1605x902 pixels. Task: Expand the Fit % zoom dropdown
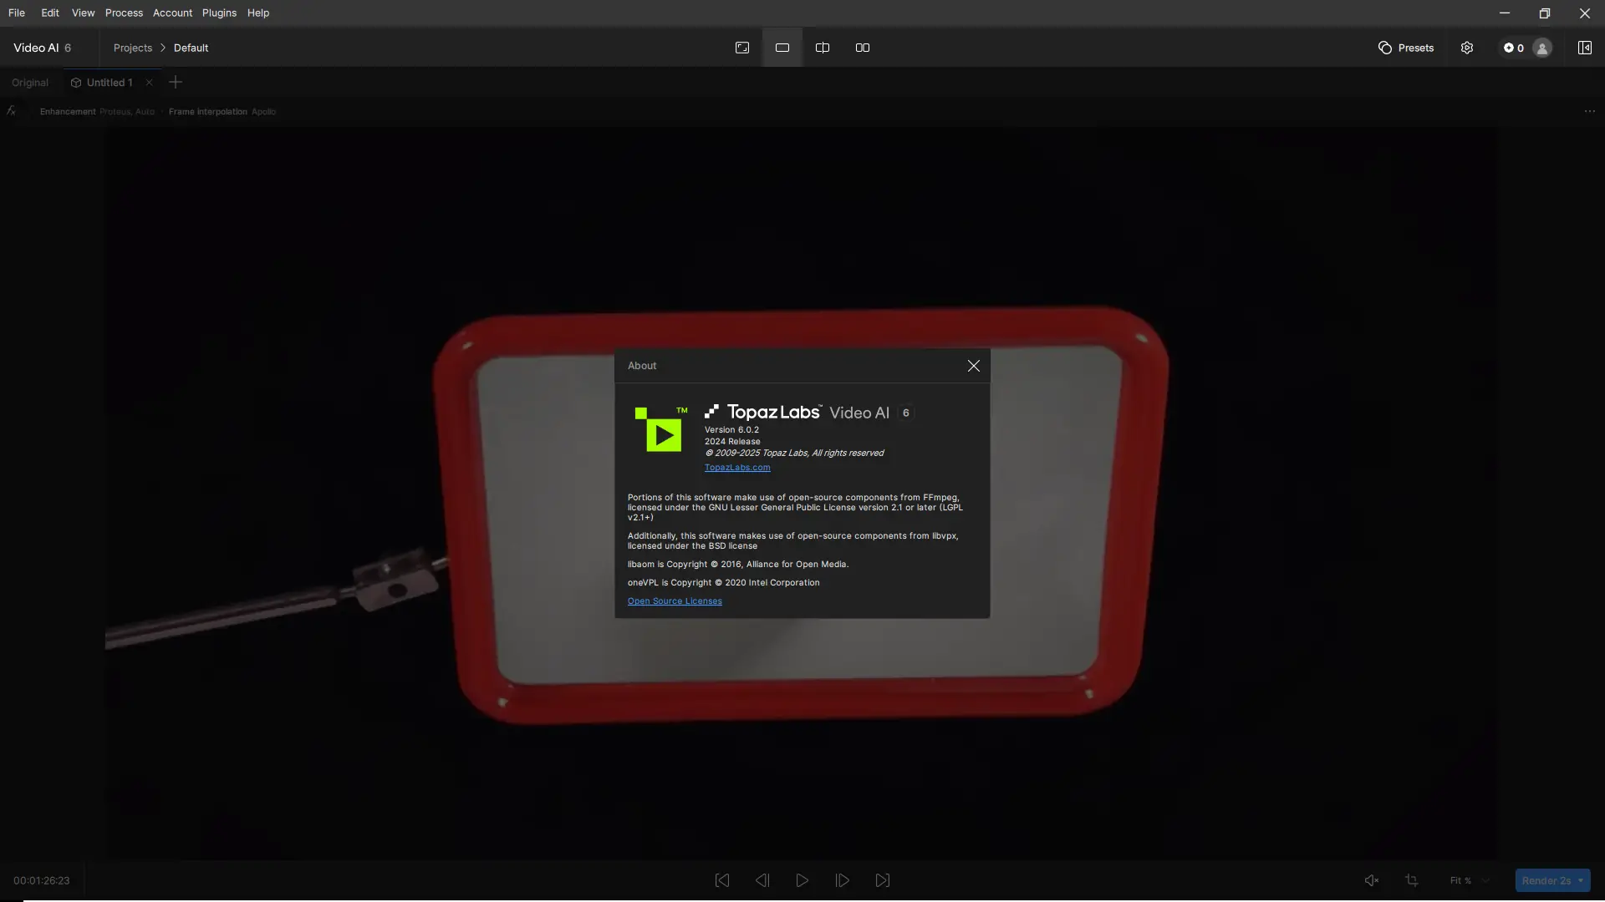1485,880
